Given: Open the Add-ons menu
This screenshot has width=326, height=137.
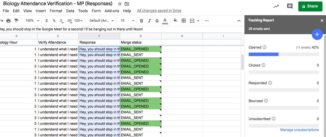Looking at the screenshot, I should (x=112, y=11).
